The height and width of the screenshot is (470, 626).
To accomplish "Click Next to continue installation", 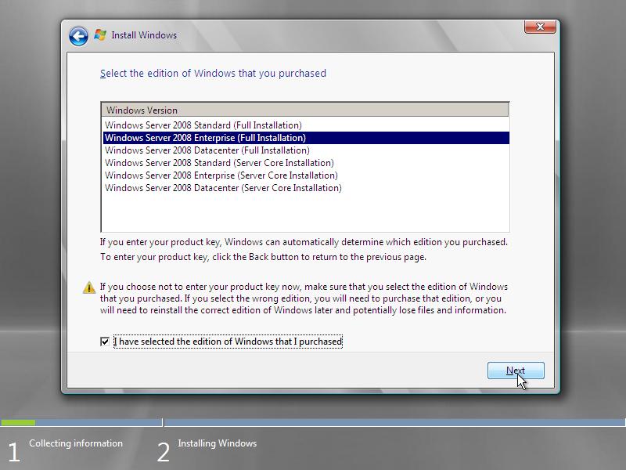I will point(516,371).
